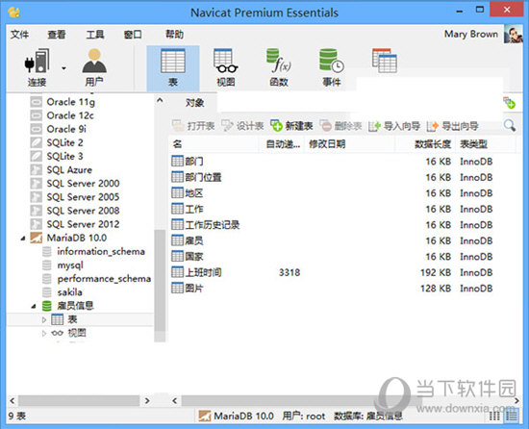Select the Table (表) toolbar button
Screen dimensions: 529x429
click(173, 68)
